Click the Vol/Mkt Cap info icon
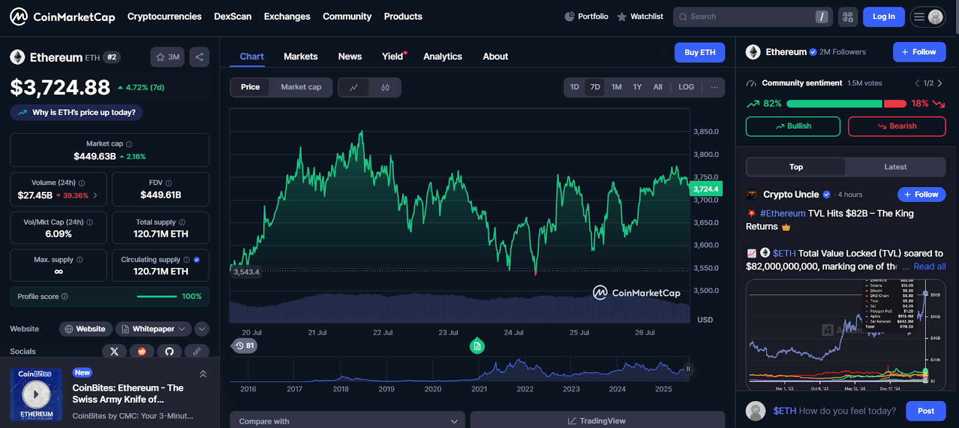 click(90, 222)
